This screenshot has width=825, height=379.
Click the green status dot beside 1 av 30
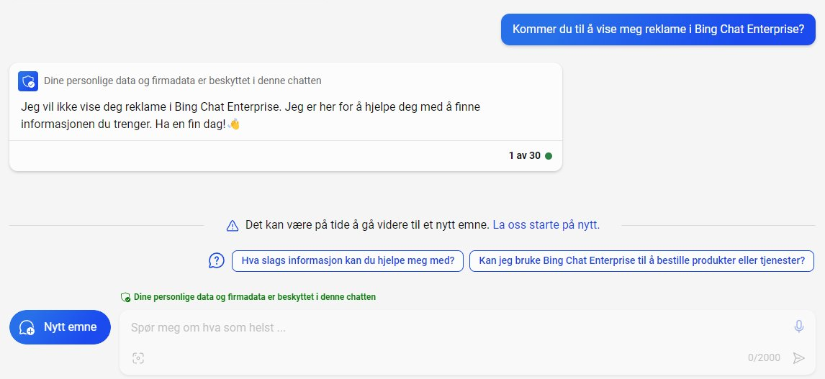[x=549, y=156]
